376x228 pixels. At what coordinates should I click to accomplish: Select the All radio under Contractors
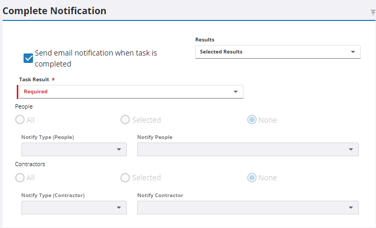(x=20, y=178)
